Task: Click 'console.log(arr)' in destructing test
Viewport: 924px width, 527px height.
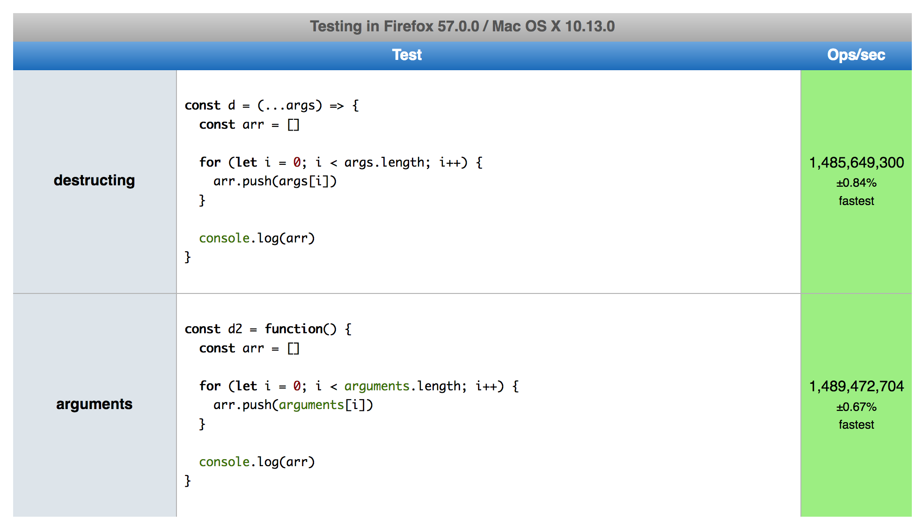Action: point(257,238)
